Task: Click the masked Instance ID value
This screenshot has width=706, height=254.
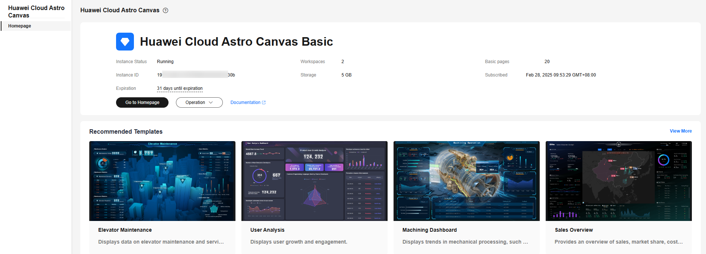Action: pyautogui.click(x=196, y=75)
